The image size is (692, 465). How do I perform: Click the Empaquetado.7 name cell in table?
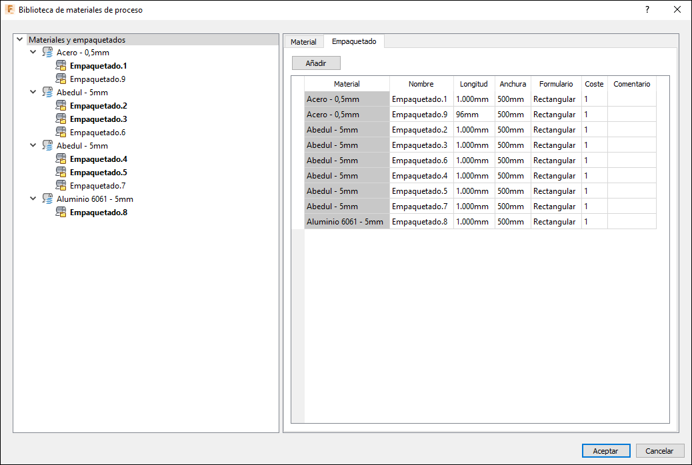[421, 206]
